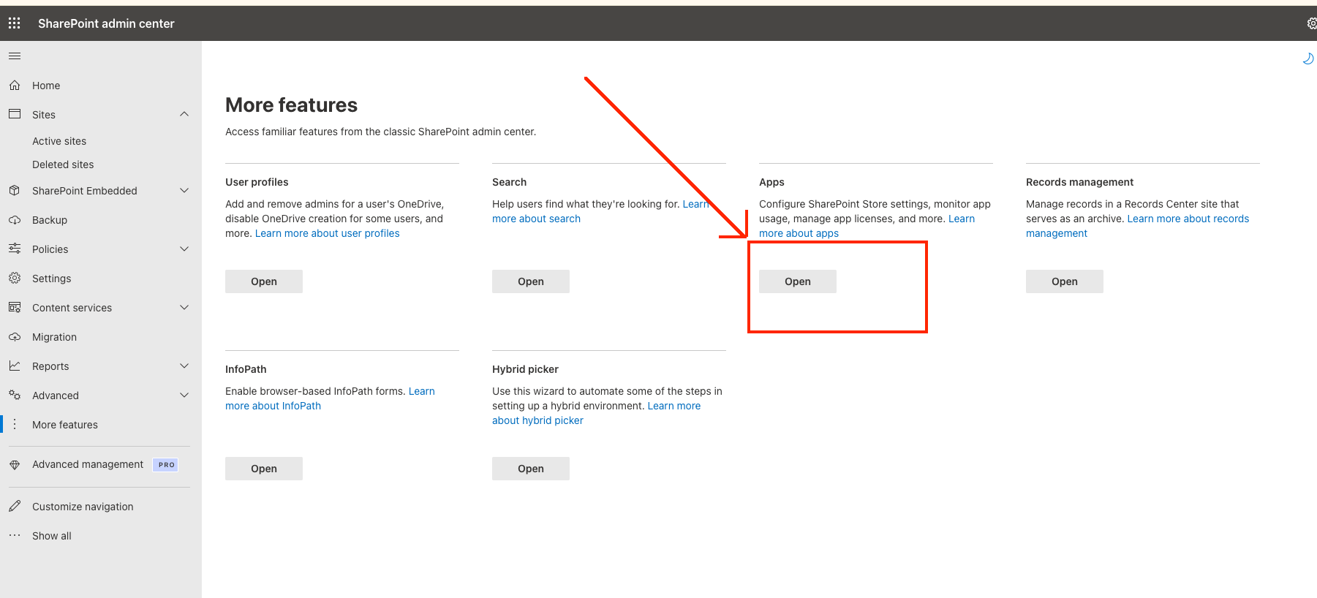This screenshot has width=1317, height=598.
Task: Open the User profiles feature
Action: tap(264, 281)
